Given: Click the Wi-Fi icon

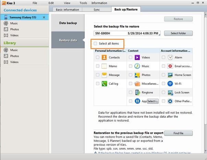Looking at the screenshot, I should tap(170, 84).
